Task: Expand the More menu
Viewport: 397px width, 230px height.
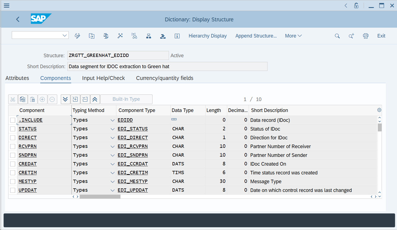Action: coord(293,36)
